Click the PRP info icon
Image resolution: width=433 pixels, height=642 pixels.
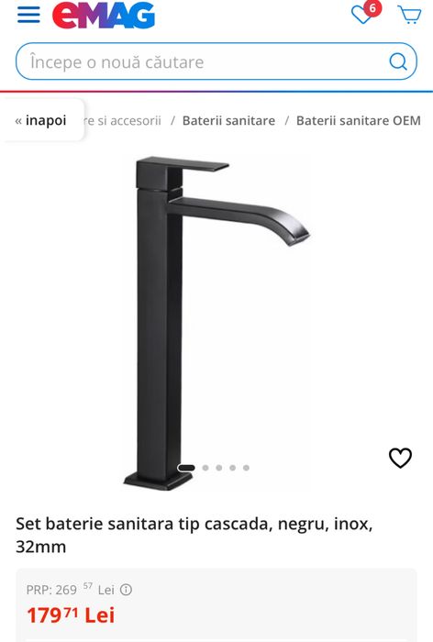click(x=126, y=590)
